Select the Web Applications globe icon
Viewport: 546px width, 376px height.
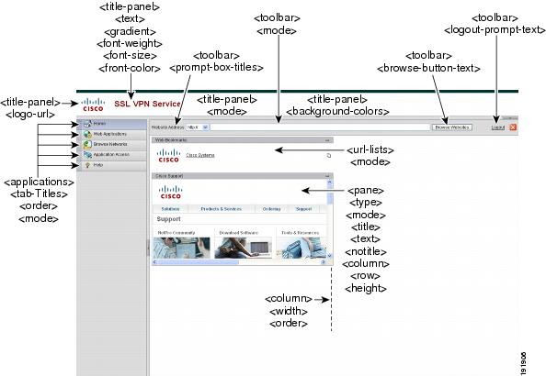(x=87, y=134)
